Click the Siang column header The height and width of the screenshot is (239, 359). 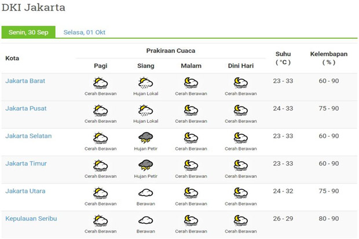[145, 66]
